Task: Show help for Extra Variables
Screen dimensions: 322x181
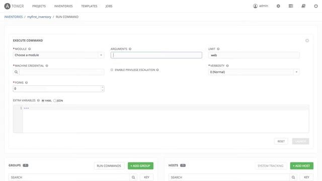Action: pos(38,101)
